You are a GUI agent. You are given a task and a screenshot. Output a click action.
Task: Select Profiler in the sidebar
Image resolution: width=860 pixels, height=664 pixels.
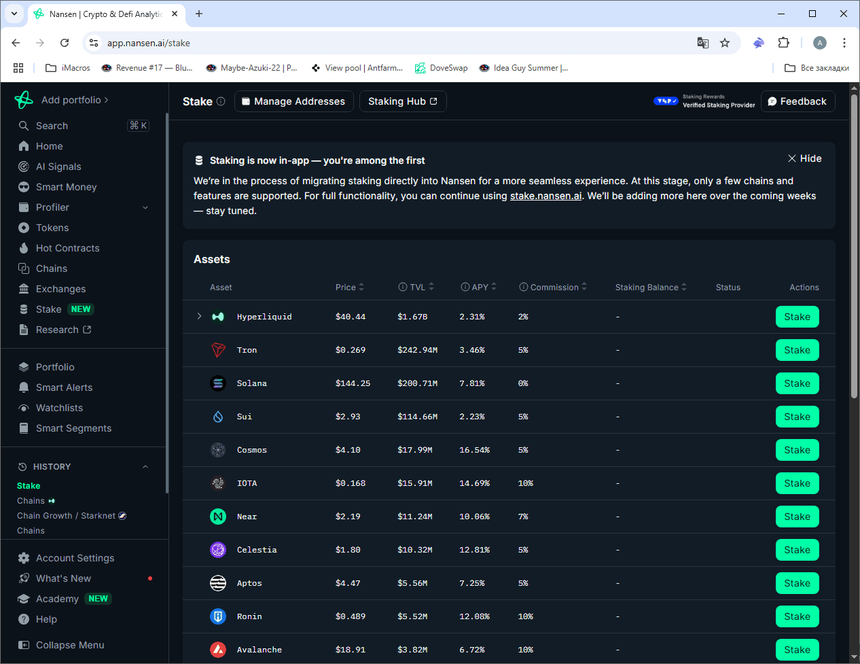(x=84, y=207)
